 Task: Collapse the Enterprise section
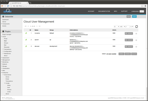pos(2,73)
